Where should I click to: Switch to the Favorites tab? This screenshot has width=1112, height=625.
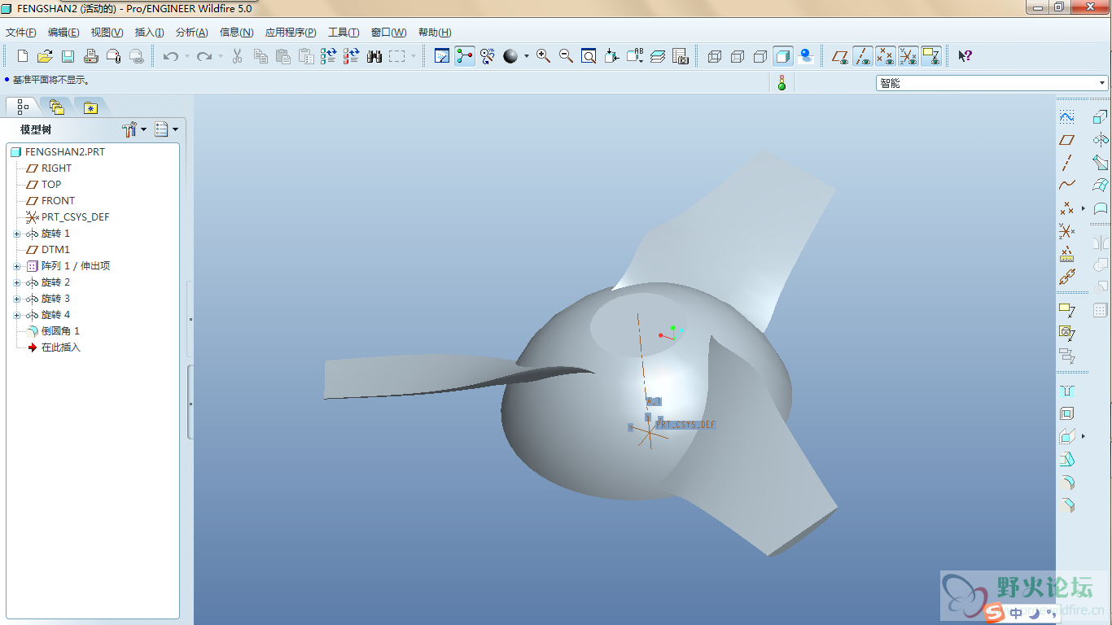90,107
